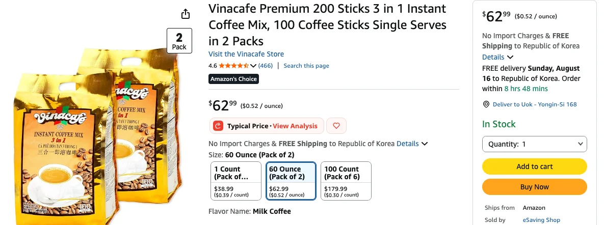The height and width of the screenshot is (225, 604).
Task: Click the location pin icon
Action: [x=486, y=104]
